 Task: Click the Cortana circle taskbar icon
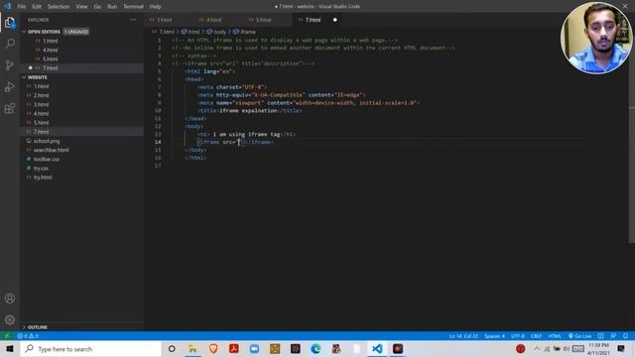tap(172, 348)
